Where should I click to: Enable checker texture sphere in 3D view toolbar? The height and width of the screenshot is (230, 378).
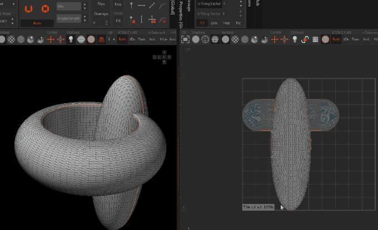tap(11, 39)
